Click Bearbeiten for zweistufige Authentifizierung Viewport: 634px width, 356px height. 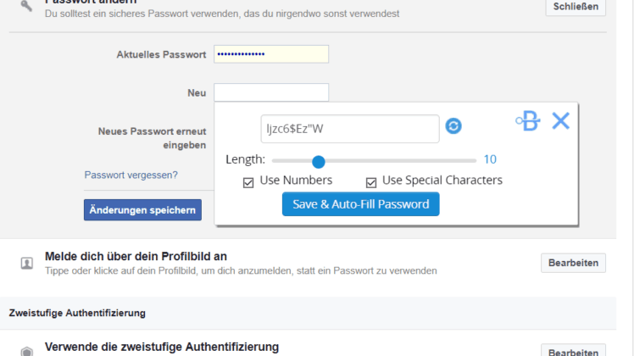(573, 350)
